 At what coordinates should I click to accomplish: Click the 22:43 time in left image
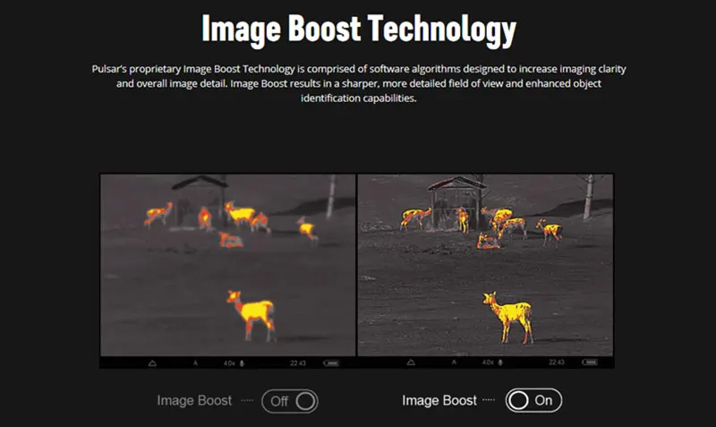[298, 363]
